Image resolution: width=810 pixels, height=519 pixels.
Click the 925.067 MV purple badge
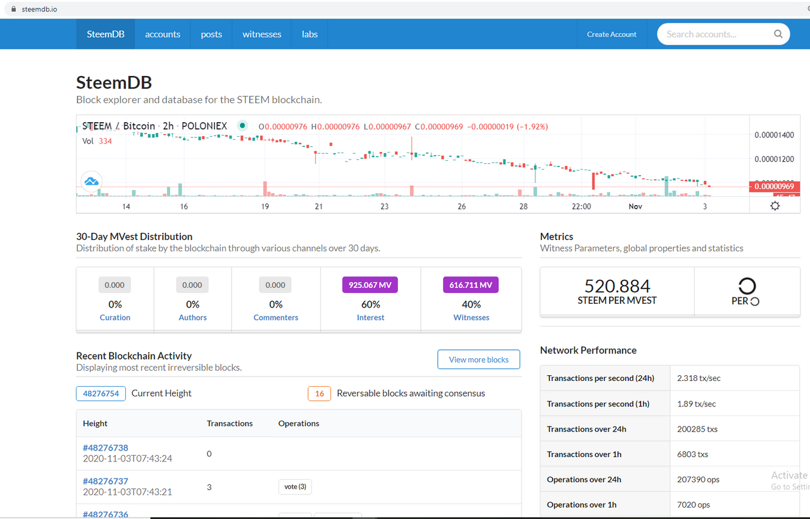(x=370, y=285)
